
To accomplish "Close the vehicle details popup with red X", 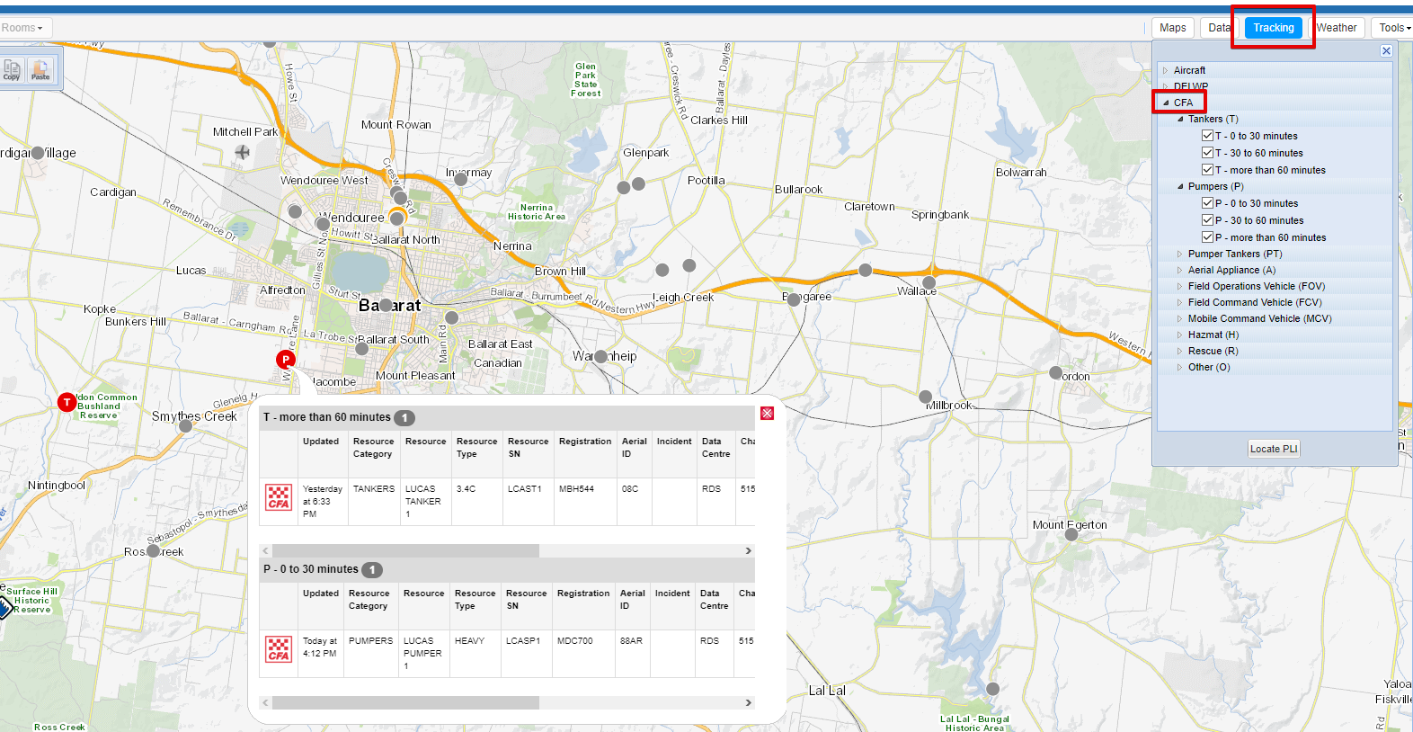I will click(767, 414).
